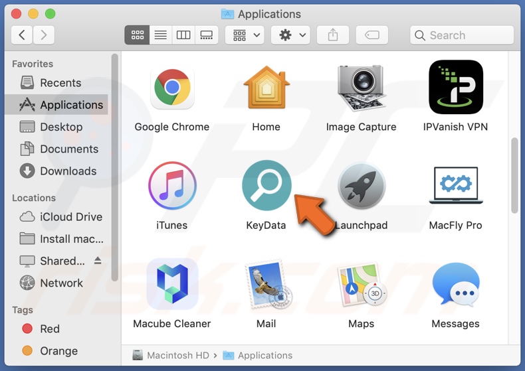Open Network in the sidebar
Image resolution: width=525 pixels, height=371 pixels.
tap(56, 283)
